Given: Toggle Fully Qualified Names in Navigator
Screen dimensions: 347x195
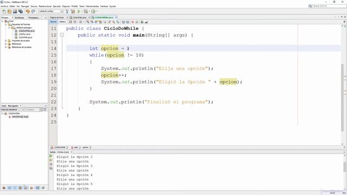Looking at the screenshot, I should (x=31, y=188).
